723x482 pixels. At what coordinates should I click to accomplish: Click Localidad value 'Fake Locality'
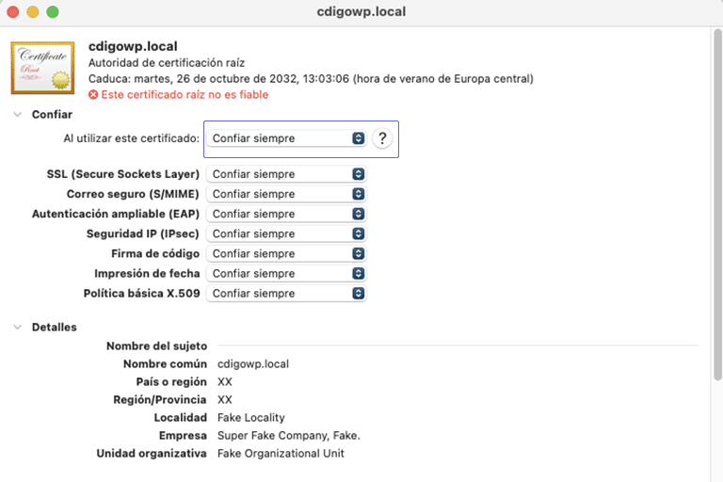click(251, 418)
